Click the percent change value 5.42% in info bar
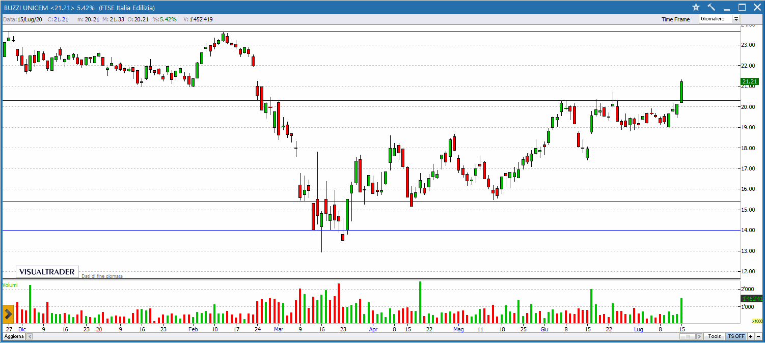The width and height of the screenshot is (765, 343). [169, 19]
